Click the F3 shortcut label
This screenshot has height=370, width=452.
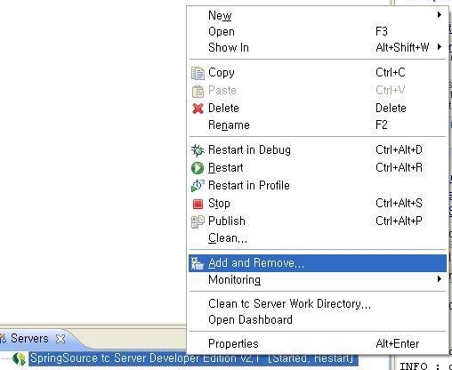pos(382,31)
